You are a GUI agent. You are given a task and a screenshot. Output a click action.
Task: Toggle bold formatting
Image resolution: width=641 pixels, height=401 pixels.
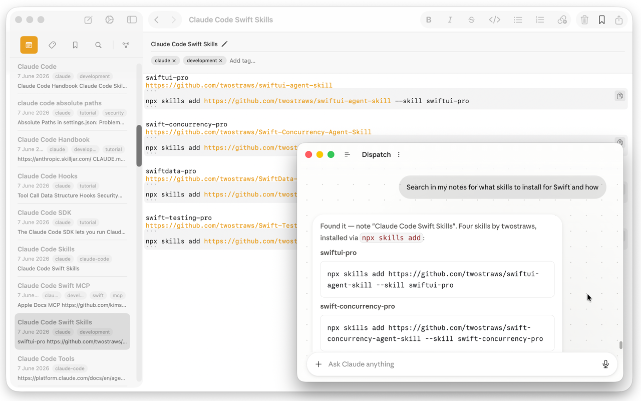click(x=429, y=20)
